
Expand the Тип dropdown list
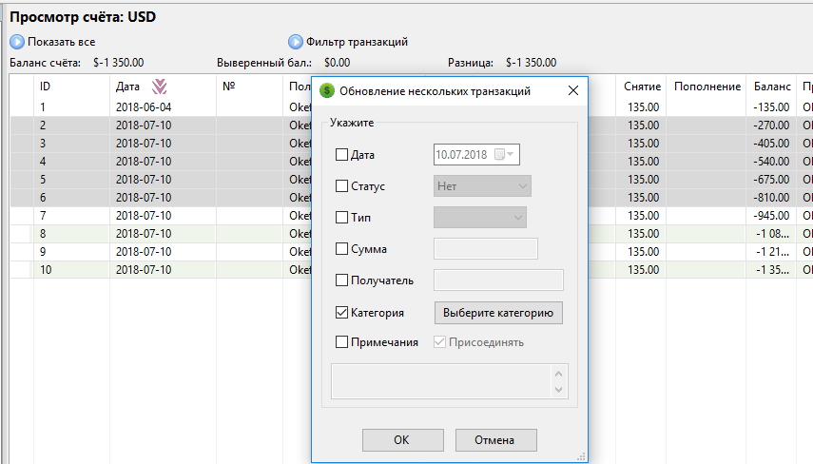coord(479,218)
